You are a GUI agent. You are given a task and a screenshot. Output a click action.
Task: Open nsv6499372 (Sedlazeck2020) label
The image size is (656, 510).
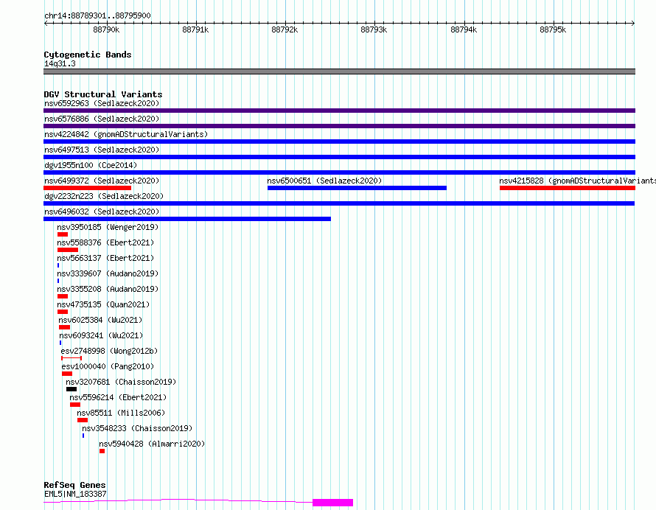coord(102,181)
